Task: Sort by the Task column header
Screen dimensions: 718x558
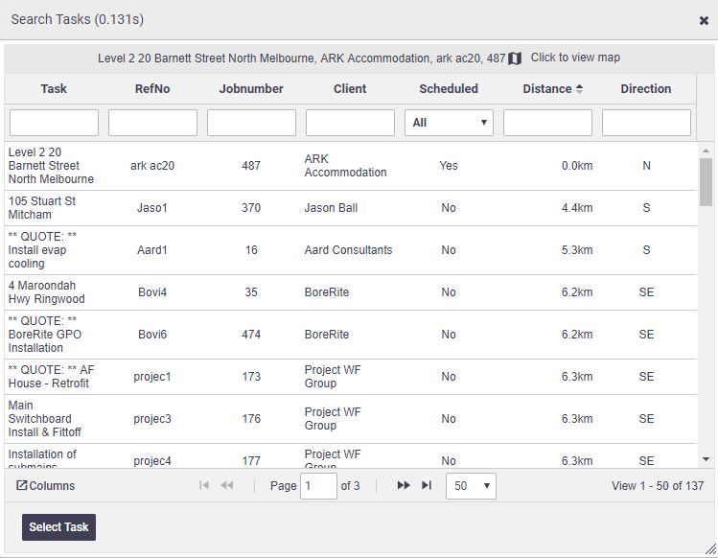Action: tap(54, 89)
